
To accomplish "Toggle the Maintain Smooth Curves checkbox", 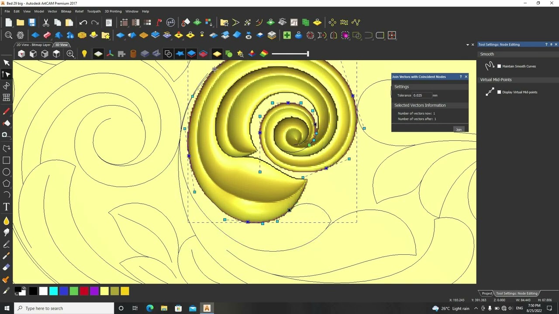I will click(x=499, y=66).
